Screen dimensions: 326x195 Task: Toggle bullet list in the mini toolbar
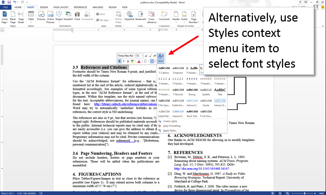pos(146,61)
